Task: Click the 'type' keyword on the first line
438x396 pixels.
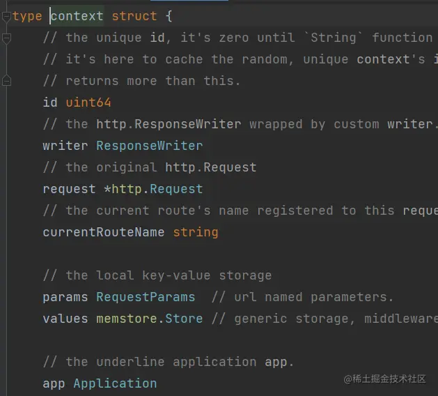Action: [27, 15]
